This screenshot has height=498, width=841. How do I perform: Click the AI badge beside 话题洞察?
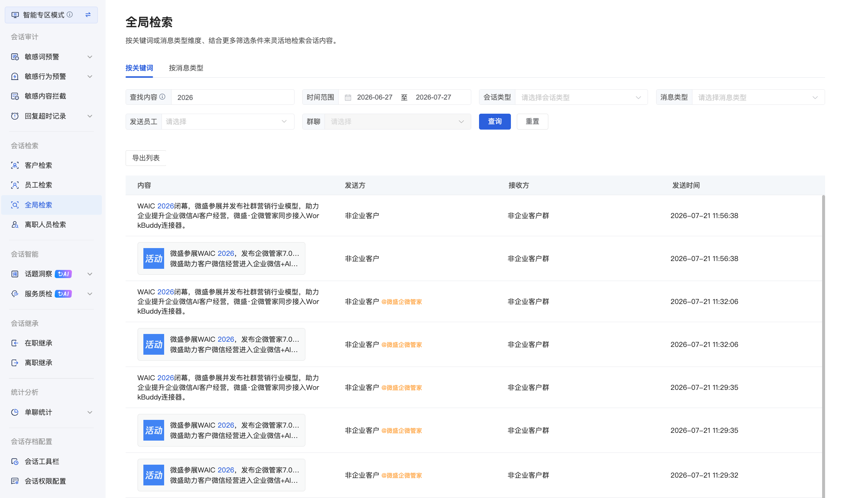coord(63,274)
